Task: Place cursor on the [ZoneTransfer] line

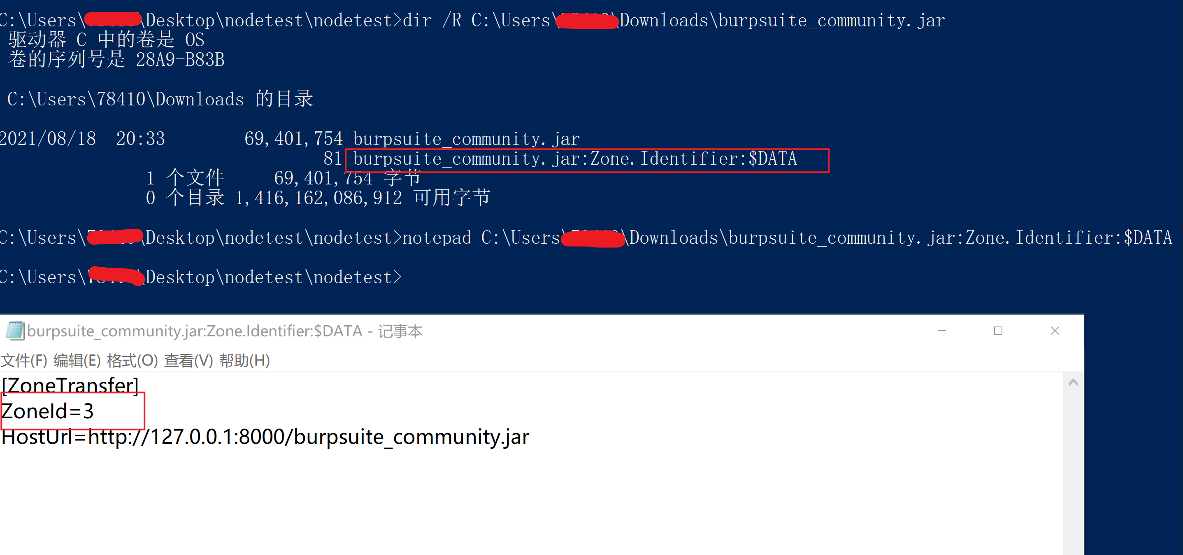Action: [70, 385]
